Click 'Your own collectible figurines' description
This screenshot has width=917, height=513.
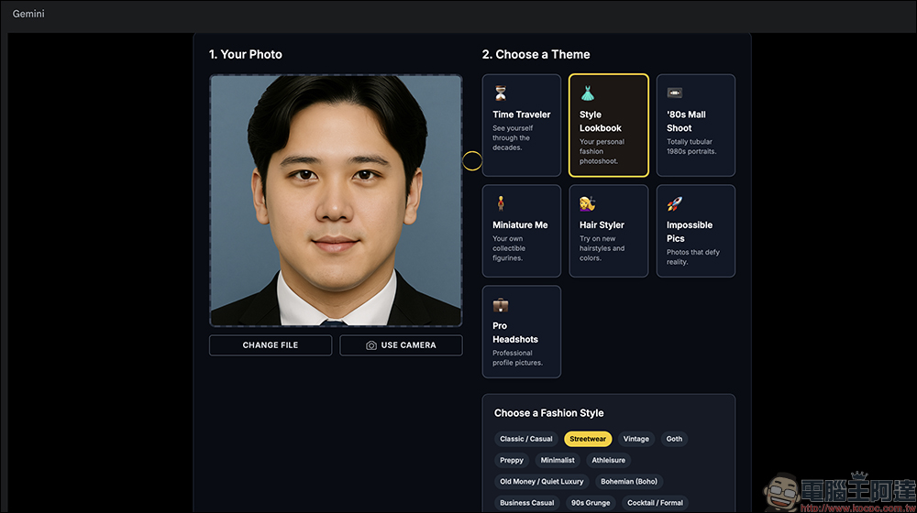pyautogui.click(x=508, y=248)
